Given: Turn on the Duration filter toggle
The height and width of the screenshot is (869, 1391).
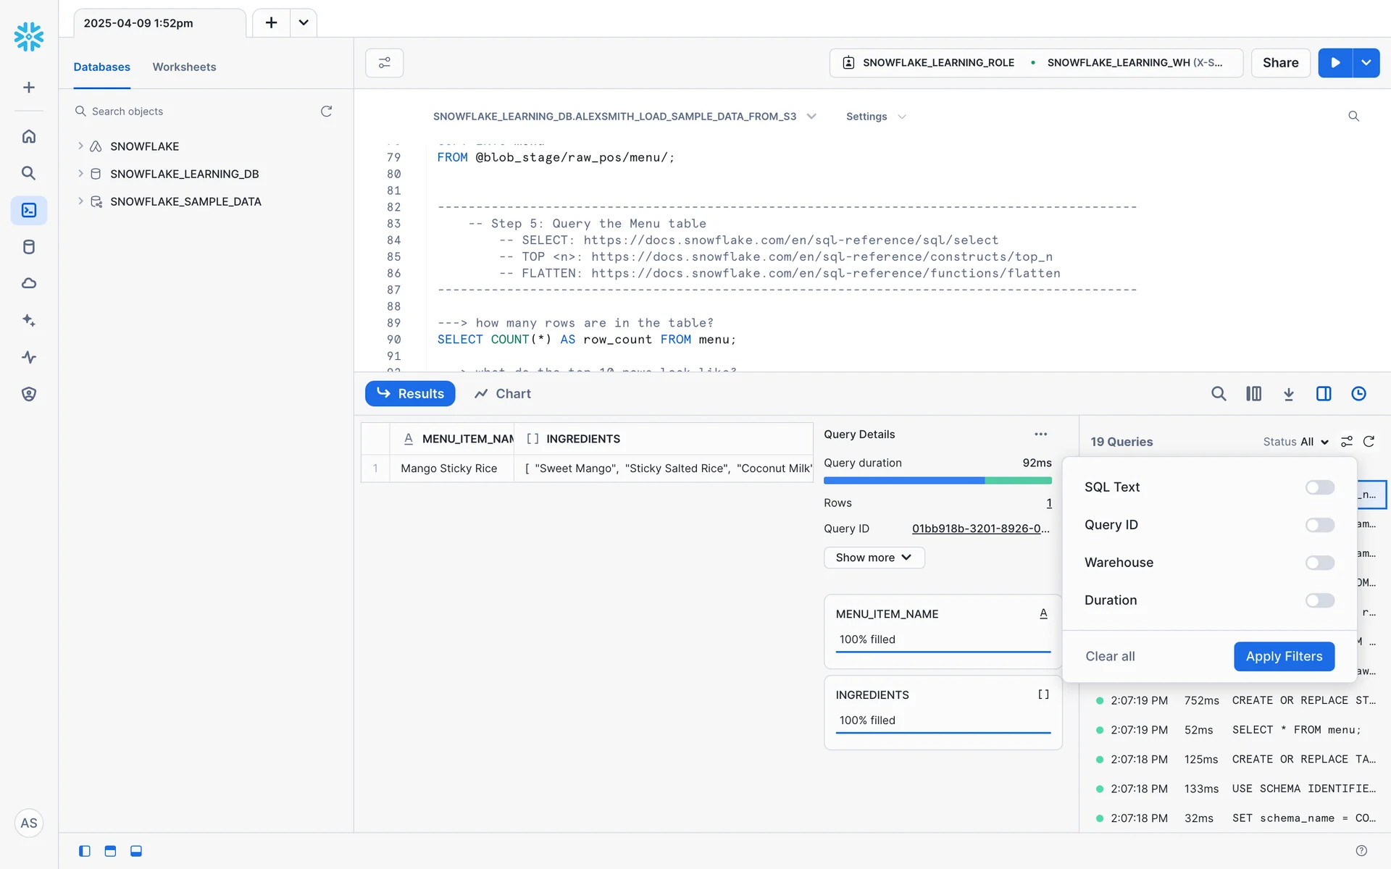Looking at the screenshot, I should (x=1319, y=600).
